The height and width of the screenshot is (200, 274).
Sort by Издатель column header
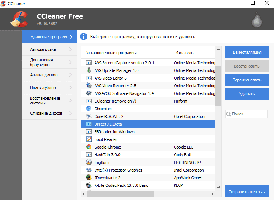(193, 53)
